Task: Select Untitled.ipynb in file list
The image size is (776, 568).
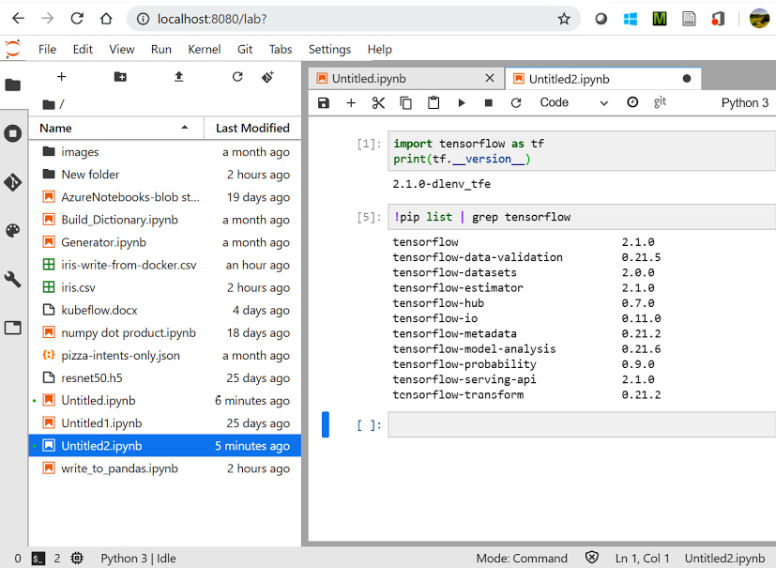Action: coord(165,401)
